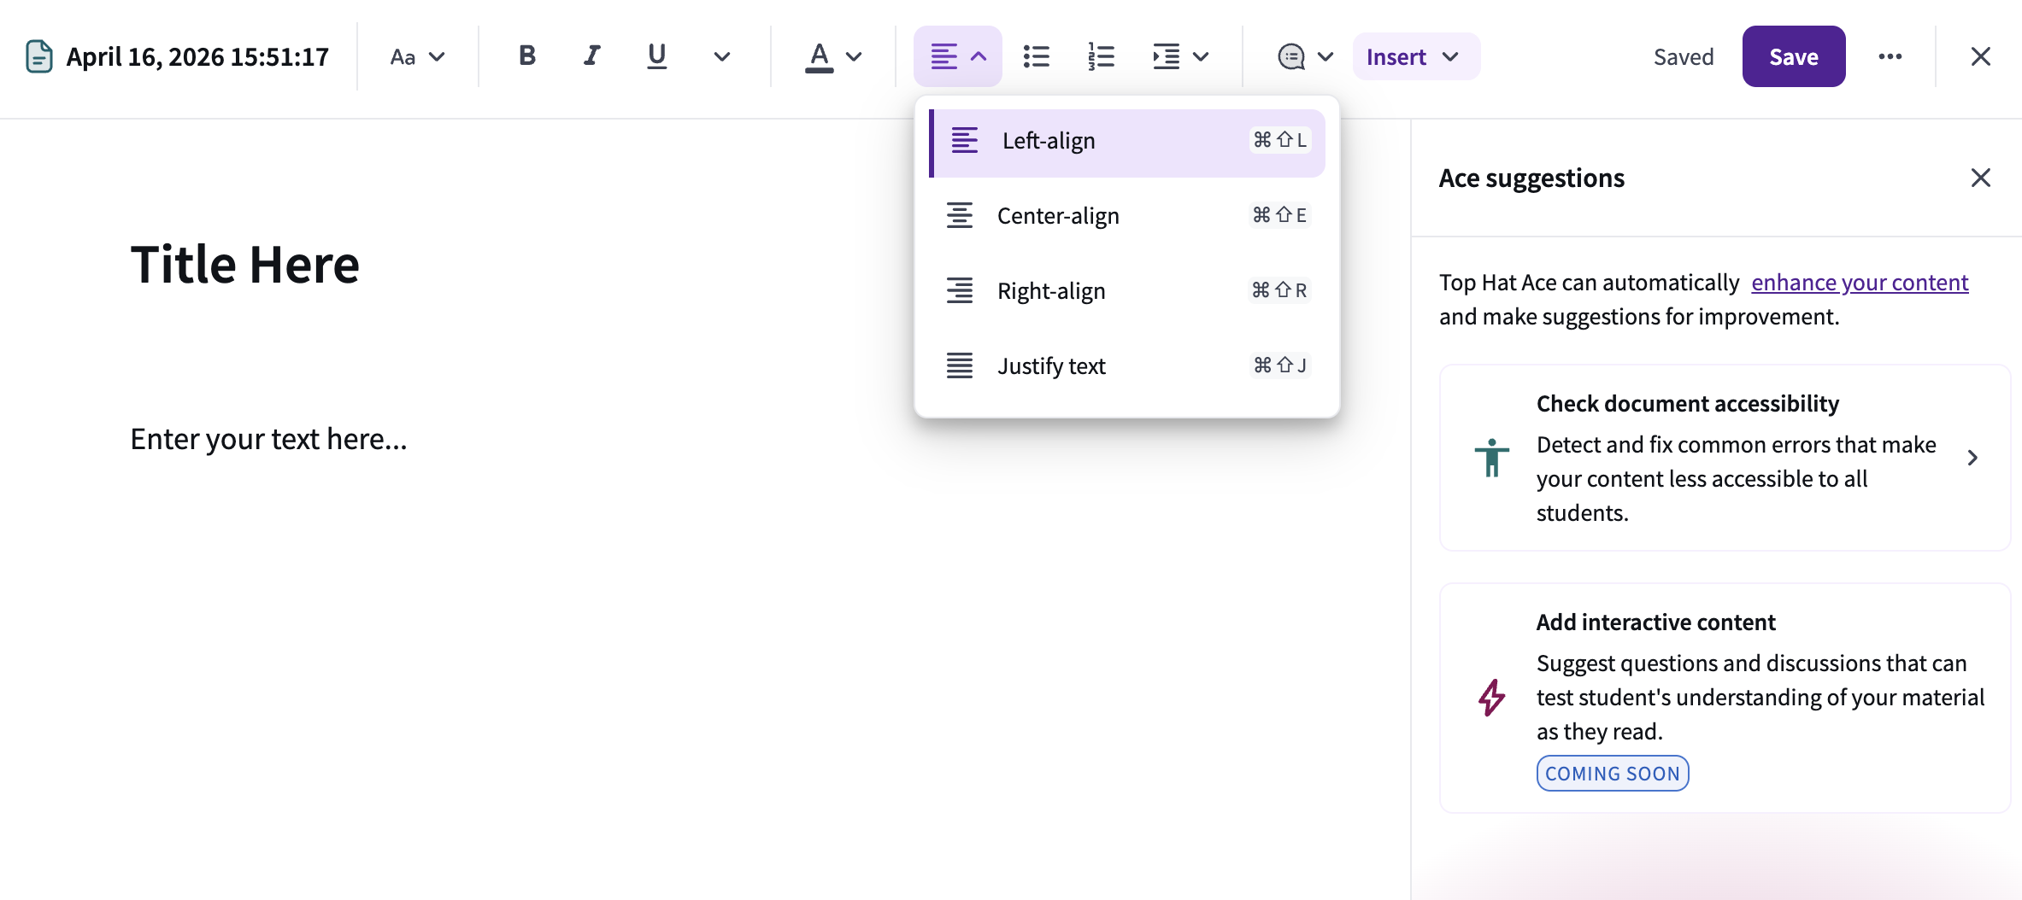Click the chevron on accessibility card
Image resolution: width=2022 pixels, height=900 pixels.
pyautogui.click(x=1972, y=458)
